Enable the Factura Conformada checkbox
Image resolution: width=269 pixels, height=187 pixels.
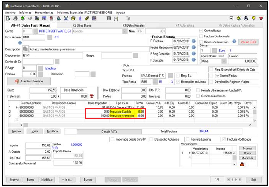click(x=201, y=36)
